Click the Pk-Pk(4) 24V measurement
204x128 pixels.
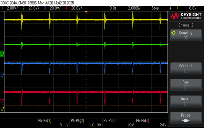click(x=151, y=123)
